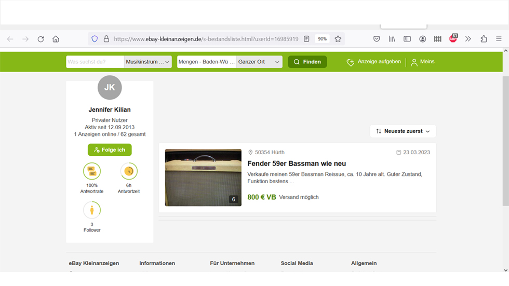Open the Fender Bassman amplifier thumbnail

click(203, 178)
